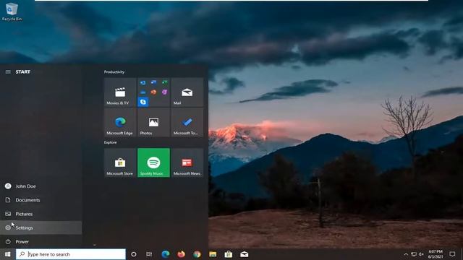
Task: Open Settings from the Start menu
Action: click(41, 227)
